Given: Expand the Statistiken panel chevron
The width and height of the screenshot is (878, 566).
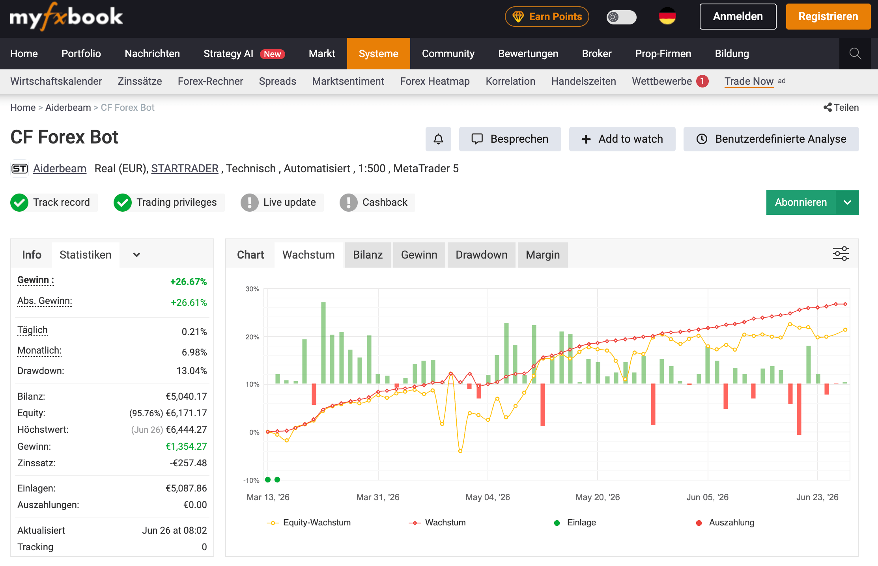Looking at the screenshot, I should pos(136,255).
